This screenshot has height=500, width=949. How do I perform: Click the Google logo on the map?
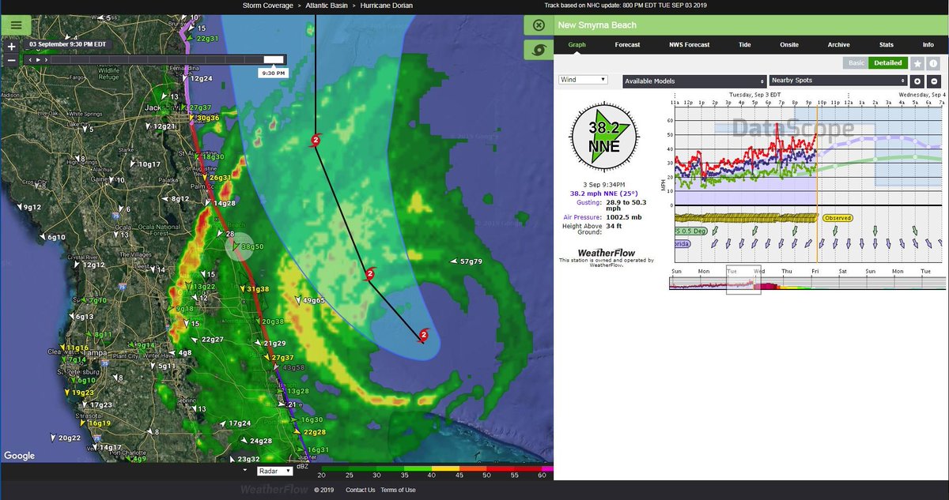click(x=19, y=456)
